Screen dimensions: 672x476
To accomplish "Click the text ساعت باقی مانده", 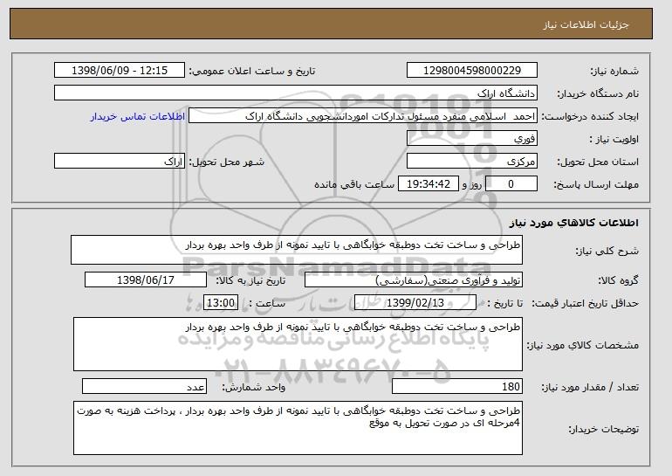I will pos(354,184).
